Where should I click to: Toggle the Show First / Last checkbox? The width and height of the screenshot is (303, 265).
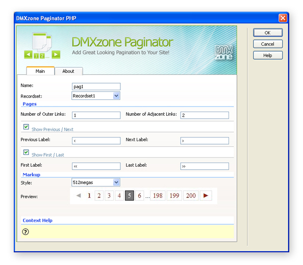pyautogui.click(x=26, y=152)
